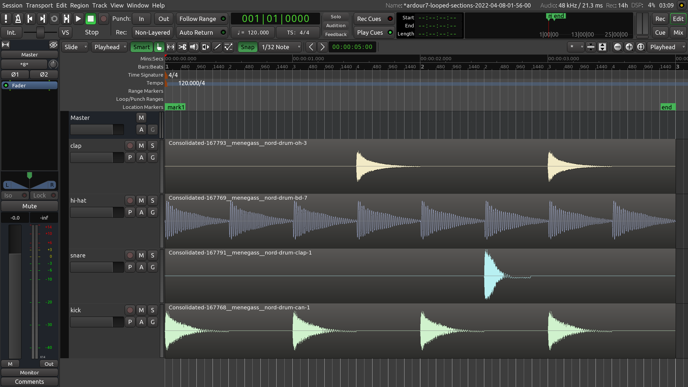Expand track heights icon
The width and height of the screenshot is (688, 387).
coord(603,47)
